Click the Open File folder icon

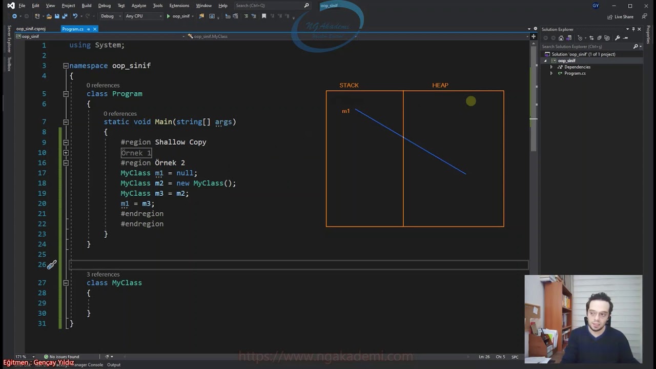(49, 16)
